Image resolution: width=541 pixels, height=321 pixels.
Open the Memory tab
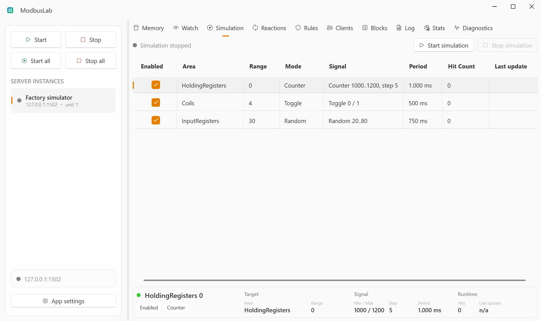click(x=149, y=28)
